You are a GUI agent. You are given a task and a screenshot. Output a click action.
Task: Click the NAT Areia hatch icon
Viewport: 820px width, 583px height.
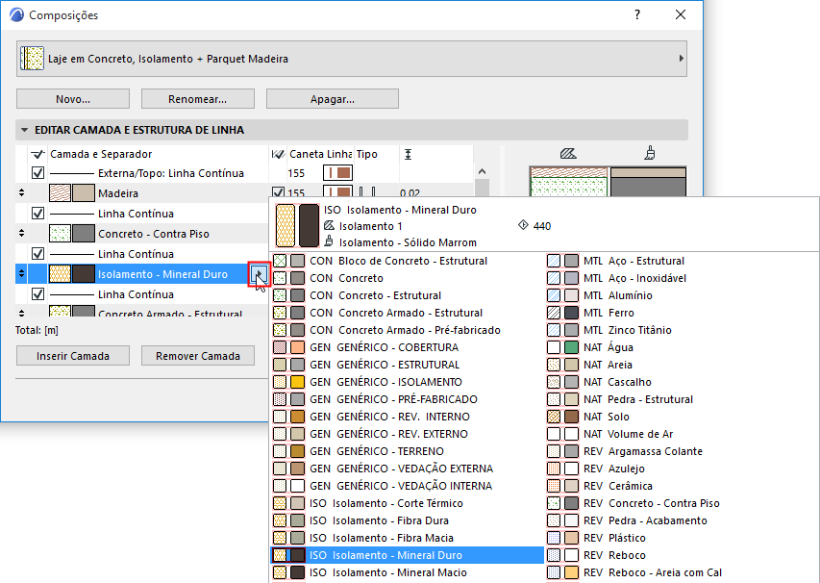point(554,365)
